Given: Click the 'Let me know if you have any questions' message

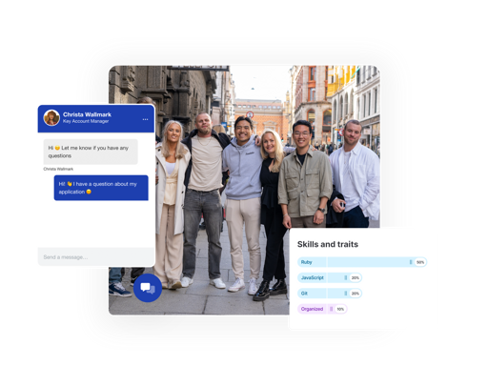Looking at the screenshot, I should click(91, 152).
